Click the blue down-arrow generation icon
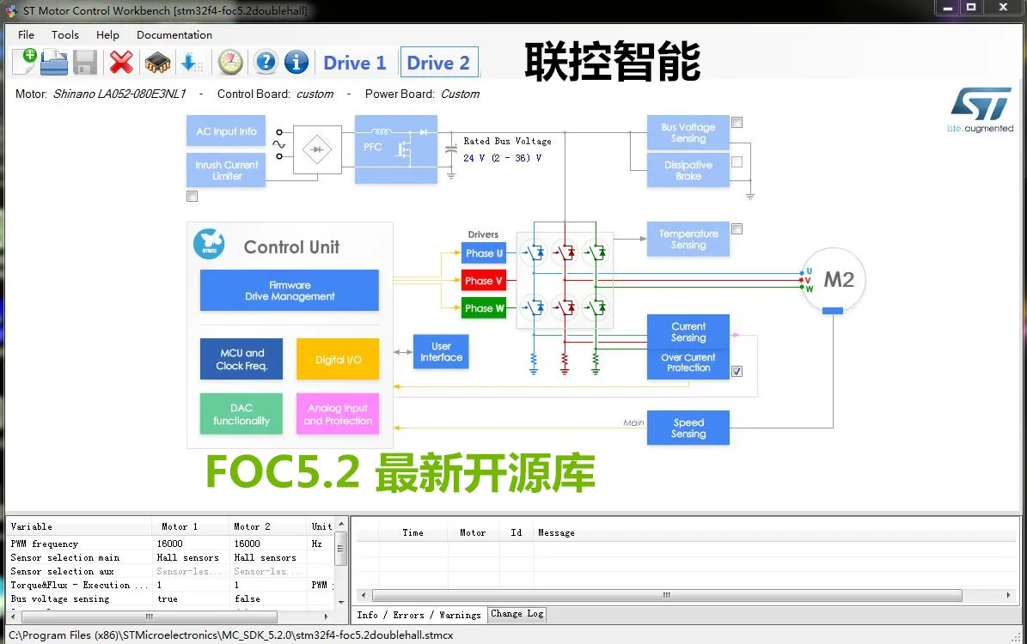The image size is (1027, 644). (191, 63)
